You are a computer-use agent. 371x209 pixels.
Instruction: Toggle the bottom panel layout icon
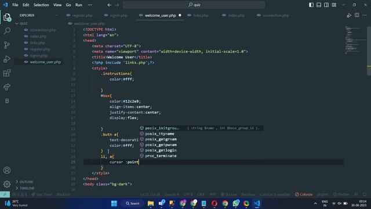pyautogui.click(x=319, y=5)
